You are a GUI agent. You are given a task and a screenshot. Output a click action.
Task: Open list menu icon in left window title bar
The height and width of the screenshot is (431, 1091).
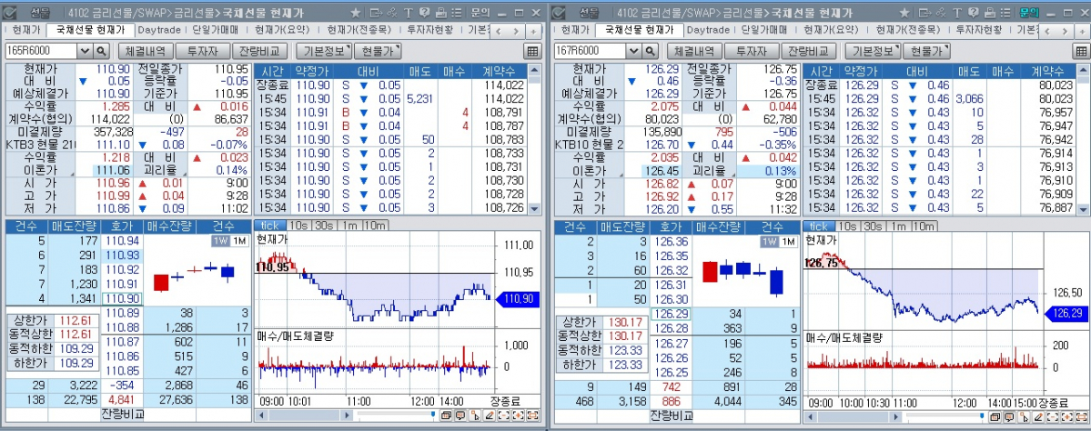[x=456, y=13]
